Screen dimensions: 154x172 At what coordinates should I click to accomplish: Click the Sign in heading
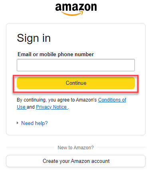tap(34, 39)
